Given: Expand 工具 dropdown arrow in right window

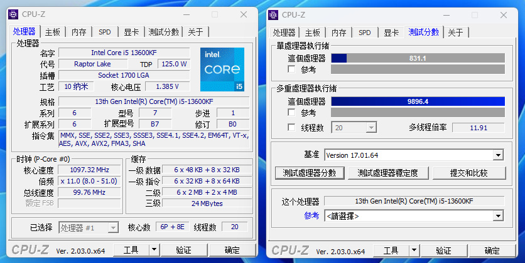Looking at the screenshot, I should coord(414,250).
